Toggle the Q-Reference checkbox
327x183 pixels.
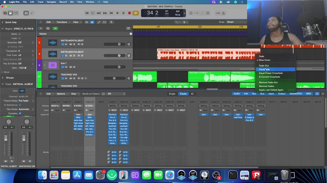click(20, 105)
